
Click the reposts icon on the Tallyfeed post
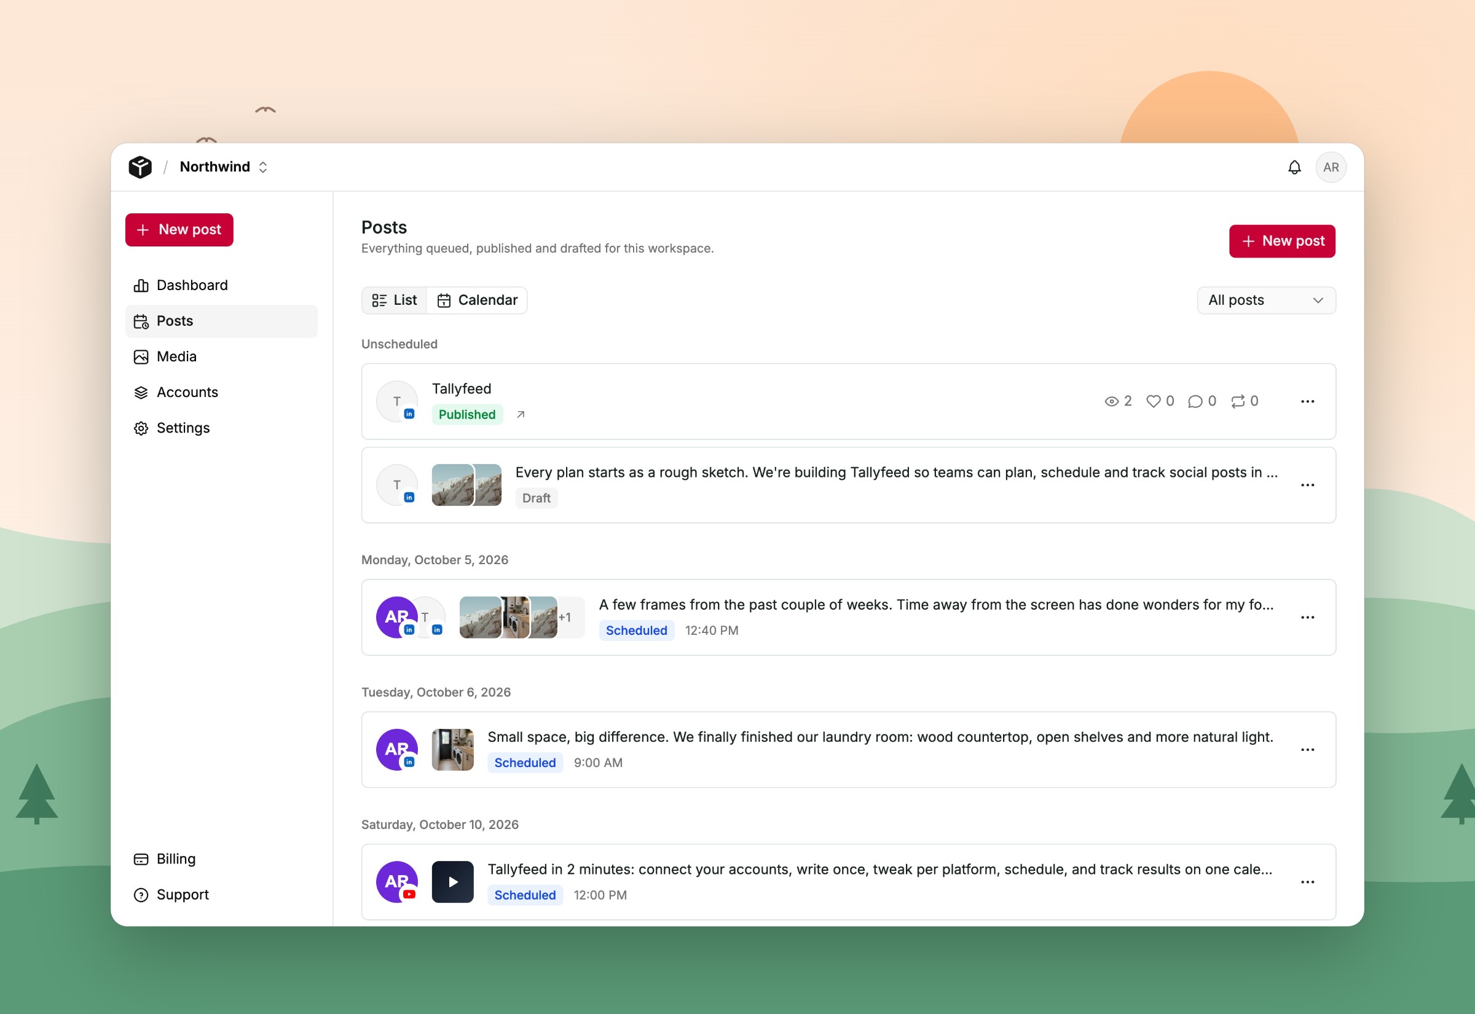[x=1237, y=401]
